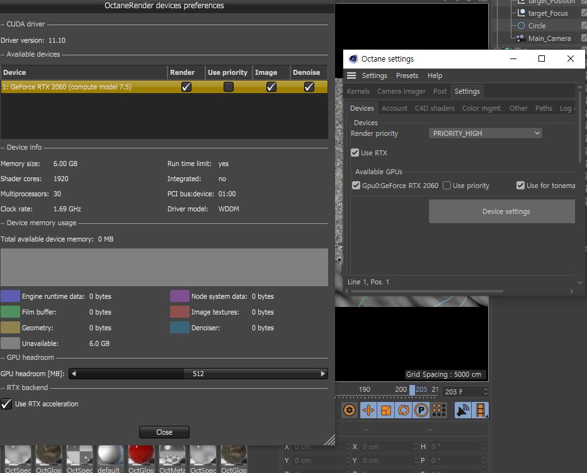
Task: Toggle the point-level animation dots icon
Action: pos(439,410)
